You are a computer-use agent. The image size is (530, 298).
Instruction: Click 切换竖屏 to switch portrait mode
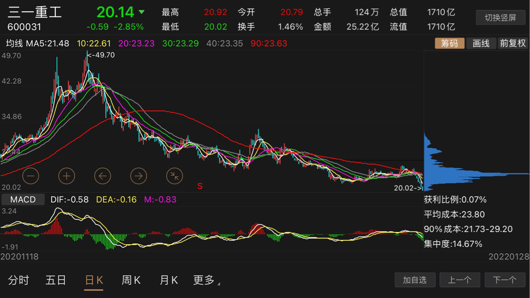[501, 18]
